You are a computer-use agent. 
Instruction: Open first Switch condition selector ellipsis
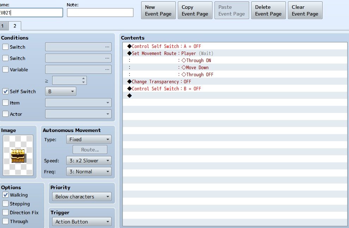click(x=107, y=47)
